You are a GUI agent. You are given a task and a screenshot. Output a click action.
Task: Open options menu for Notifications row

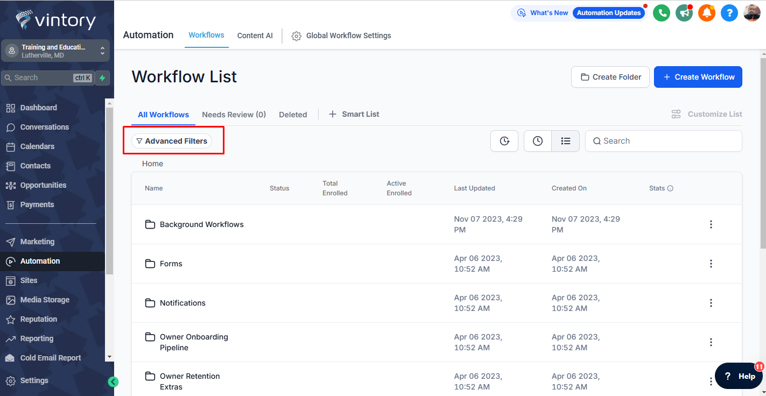711,303
